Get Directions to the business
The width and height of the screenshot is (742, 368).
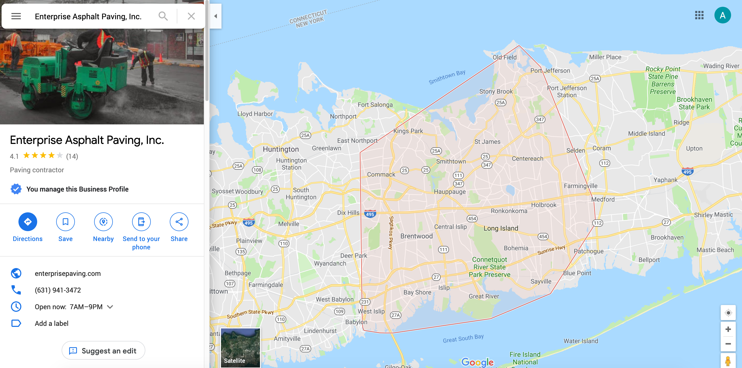coord(28,227)
